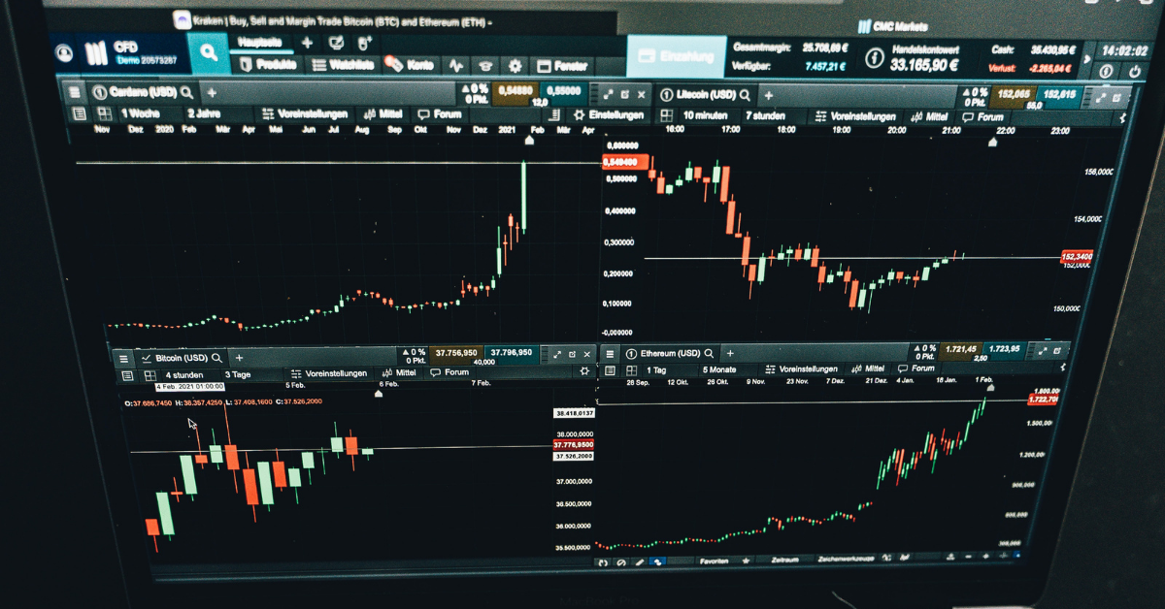Open the education graduation cap icon
1165x609 pixels.
pyautogui.click(x=485, y=66)
